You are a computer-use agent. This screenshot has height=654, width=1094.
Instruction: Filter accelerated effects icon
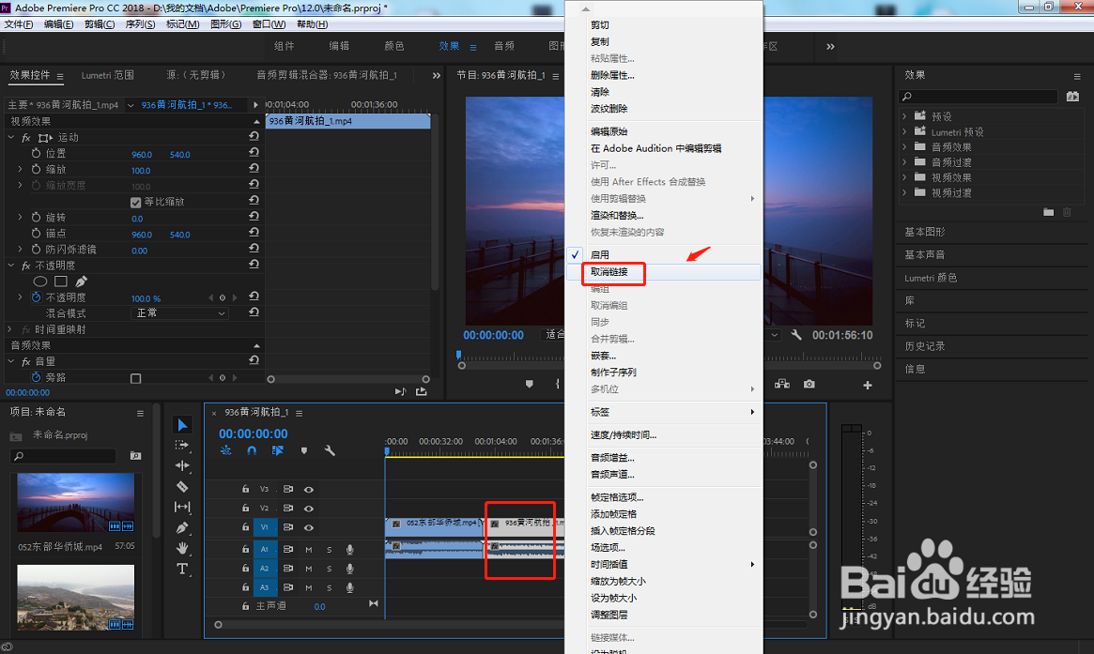pos(1072,97)
